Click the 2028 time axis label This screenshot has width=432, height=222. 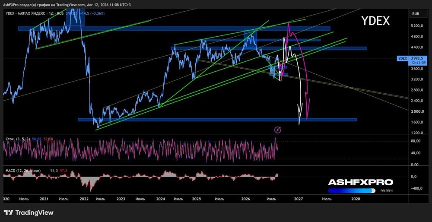click(356, 199)
